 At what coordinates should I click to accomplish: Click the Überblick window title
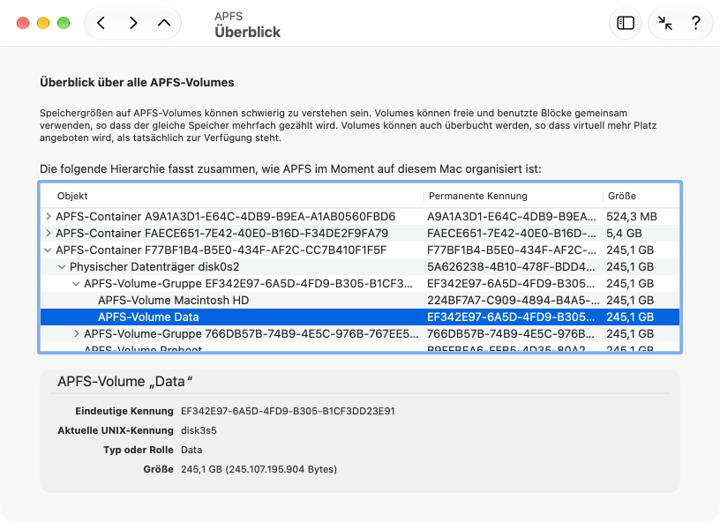(247, 32)
